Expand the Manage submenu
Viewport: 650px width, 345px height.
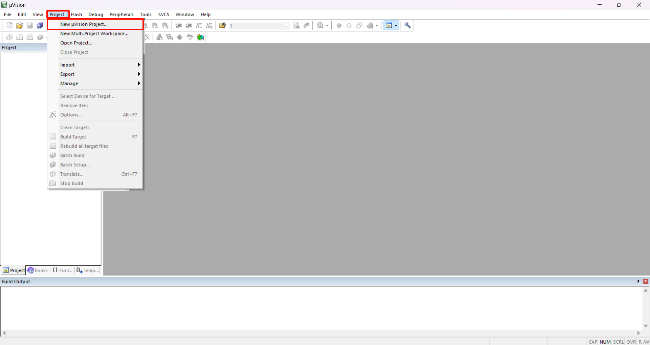95,83
